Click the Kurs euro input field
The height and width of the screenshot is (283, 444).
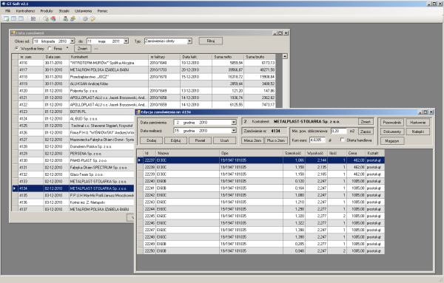pyautogui.click(x=317, y=140)
